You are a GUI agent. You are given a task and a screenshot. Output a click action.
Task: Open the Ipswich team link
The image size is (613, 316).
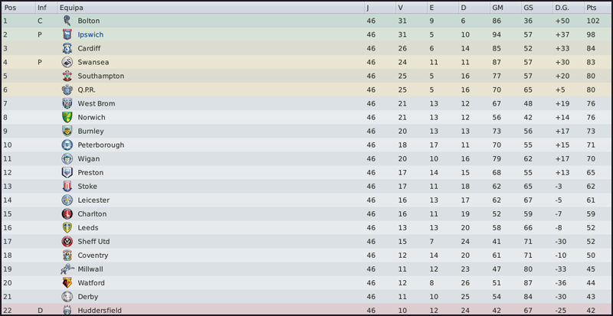tap(90, 35)
